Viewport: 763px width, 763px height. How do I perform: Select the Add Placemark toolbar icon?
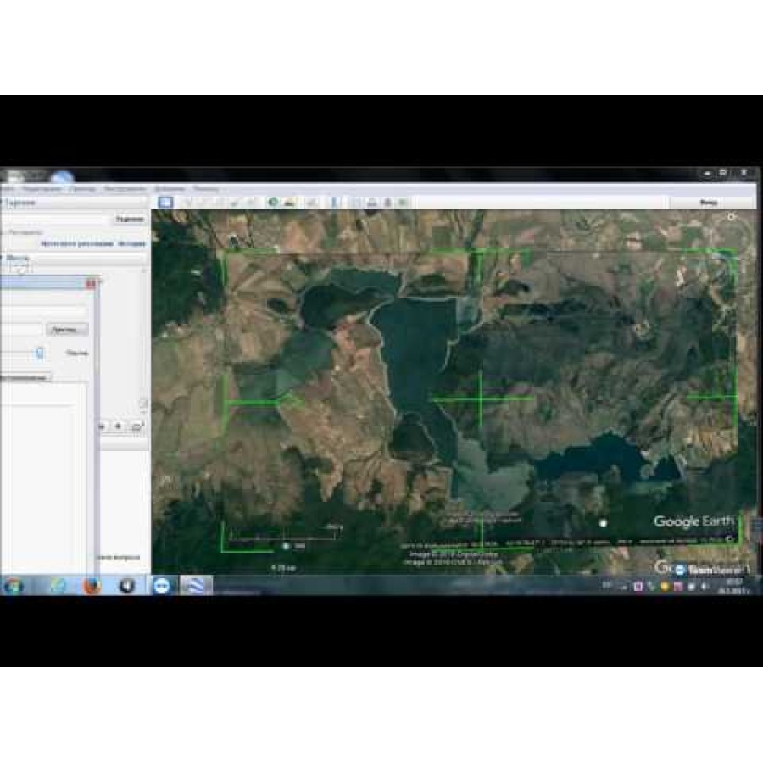click(x=187, y=202)
